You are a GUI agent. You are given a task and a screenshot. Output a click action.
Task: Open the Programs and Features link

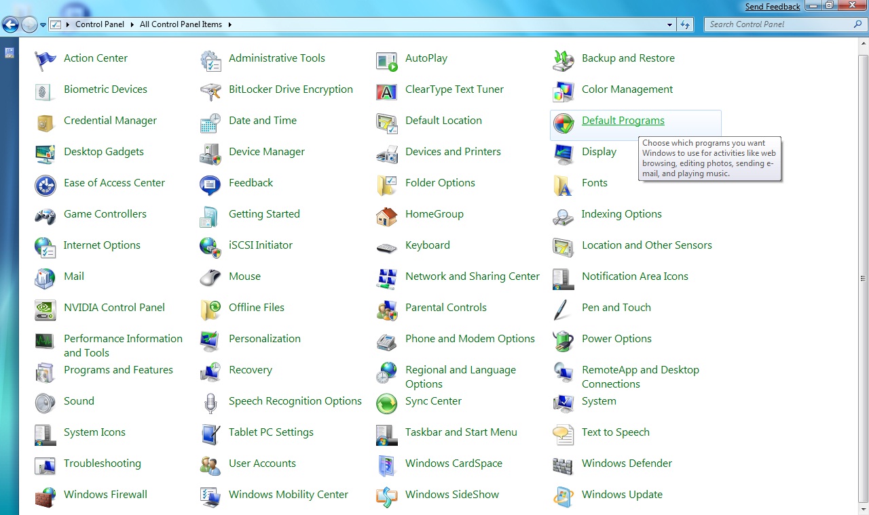[x=118, y=370]
